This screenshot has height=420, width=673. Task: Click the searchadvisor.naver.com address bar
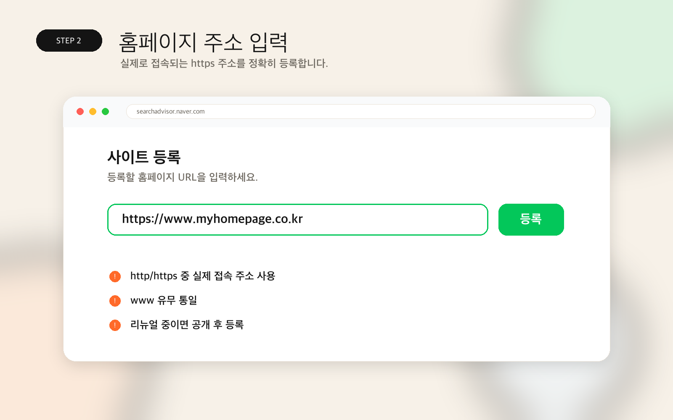(x=360, y=111)
